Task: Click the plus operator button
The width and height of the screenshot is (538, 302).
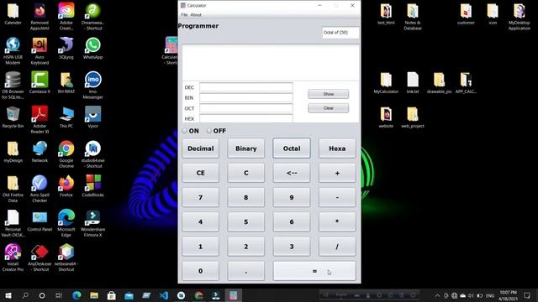Action: pyautogui.click(x=337, y=173)
